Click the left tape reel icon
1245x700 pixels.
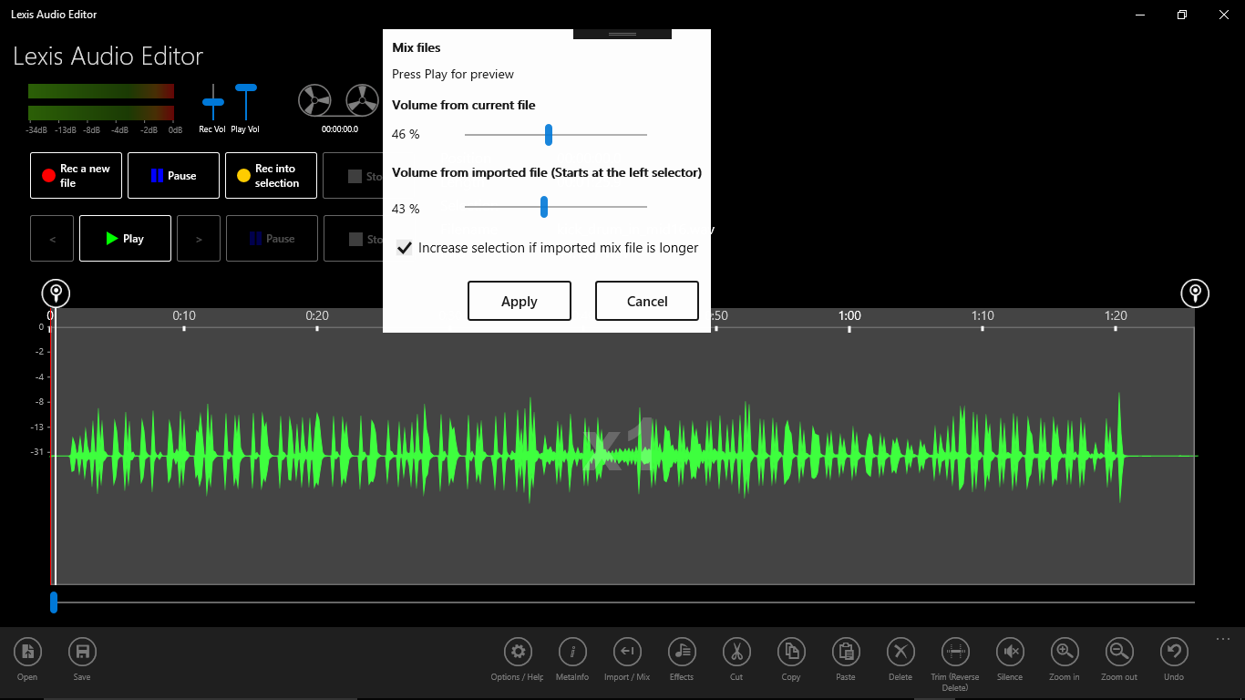point(314,100)
